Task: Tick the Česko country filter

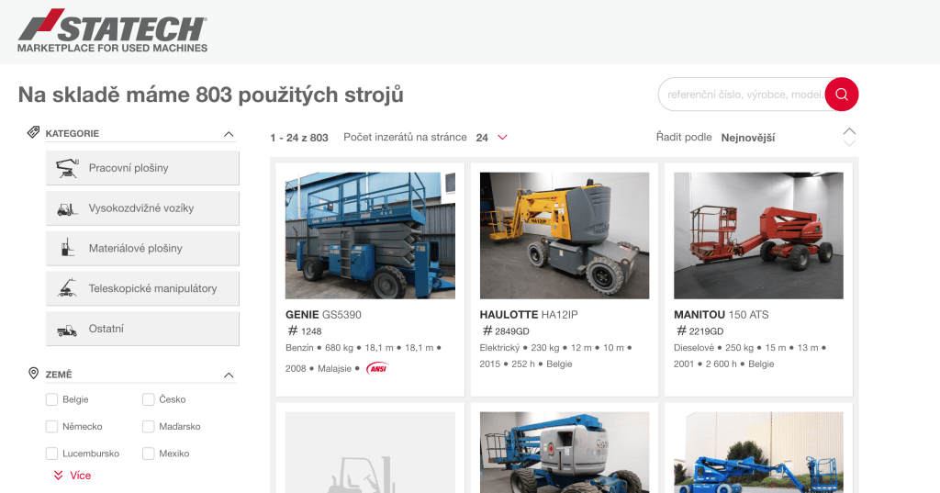Action: click(x=149, y=399)
